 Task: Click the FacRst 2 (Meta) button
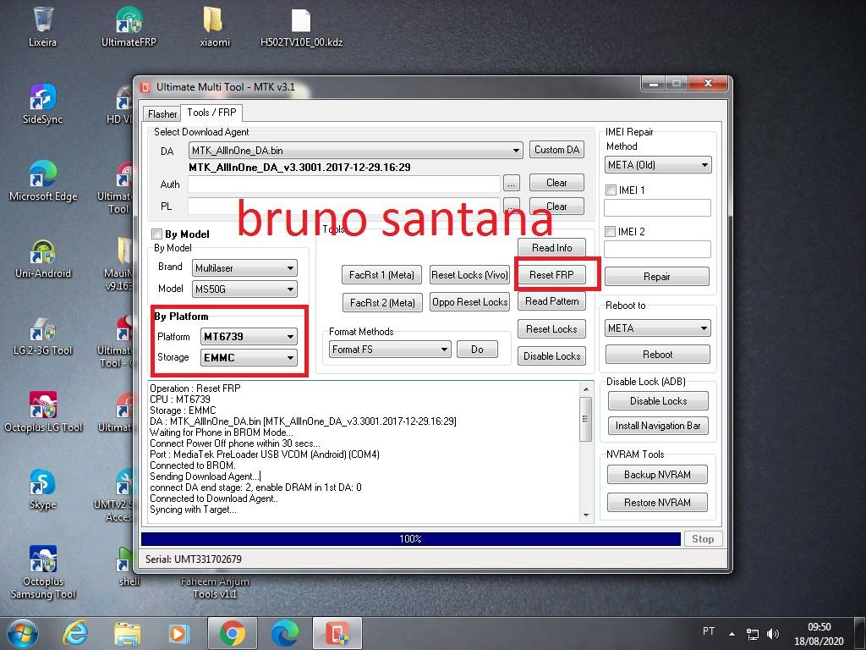click(382, 302)
